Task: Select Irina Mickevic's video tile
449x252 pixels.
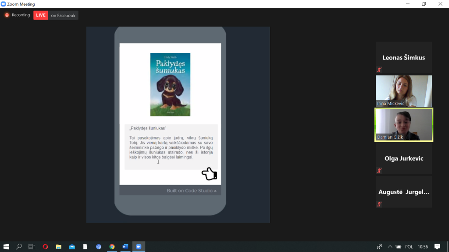Action: pyautogui.click(x=404, y=91)
